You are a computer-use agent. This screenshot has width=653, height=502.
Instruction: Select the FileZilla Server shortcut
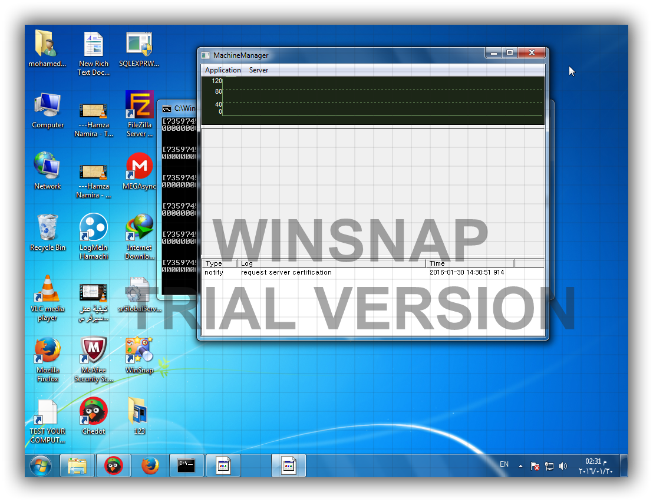tap(140, 114)
